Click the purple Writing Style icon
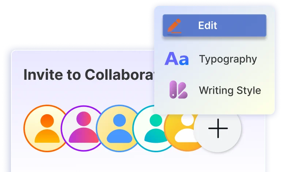 tap(178, 90)
